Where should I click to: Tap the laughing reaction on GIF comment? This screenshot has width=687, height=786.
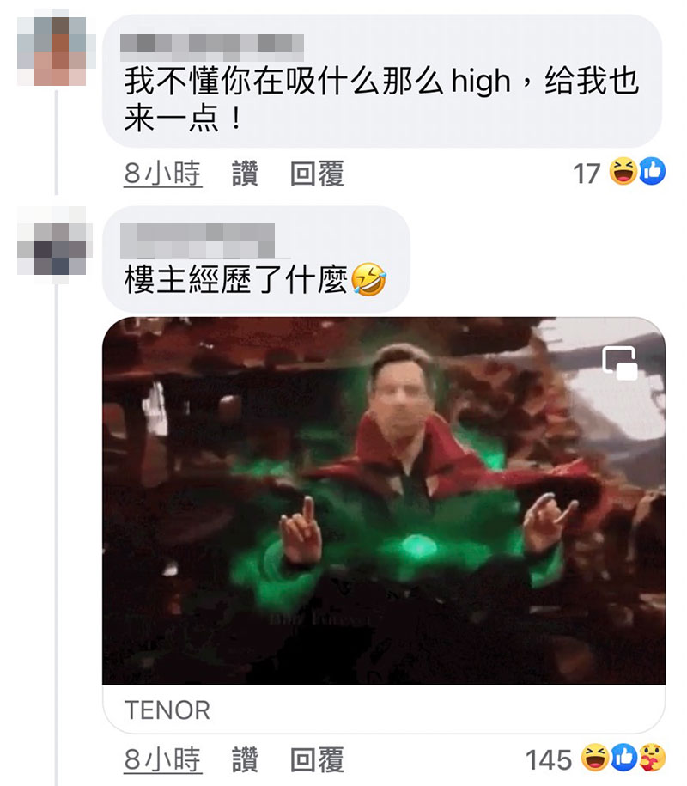click(x=595, y=758)
